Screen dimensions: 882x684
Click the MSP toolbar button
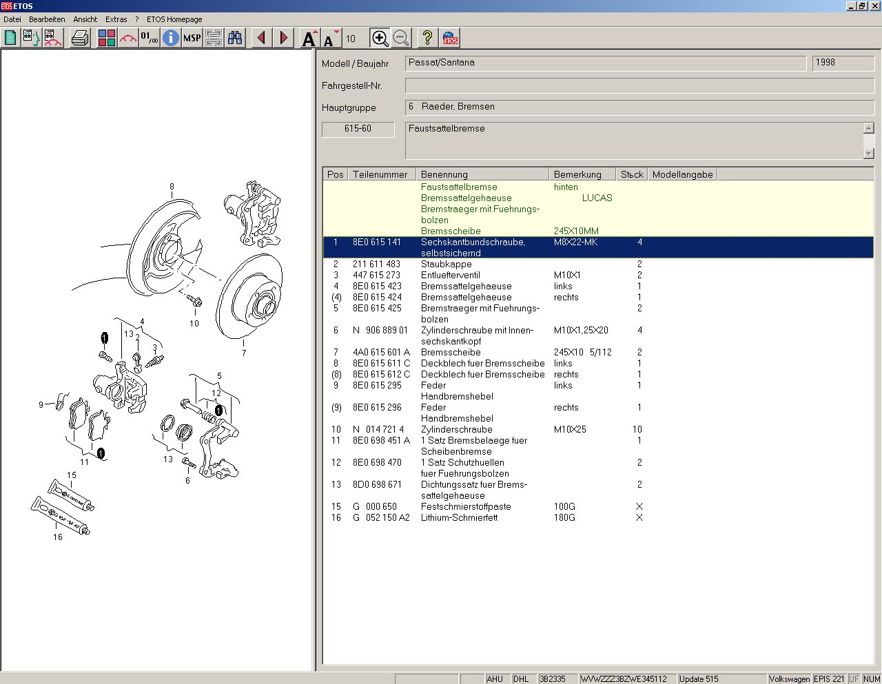[x=192, y=38]
